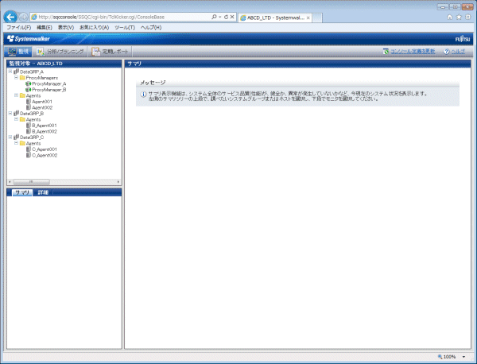Select ProxyManager_A node

click(49, 83)
